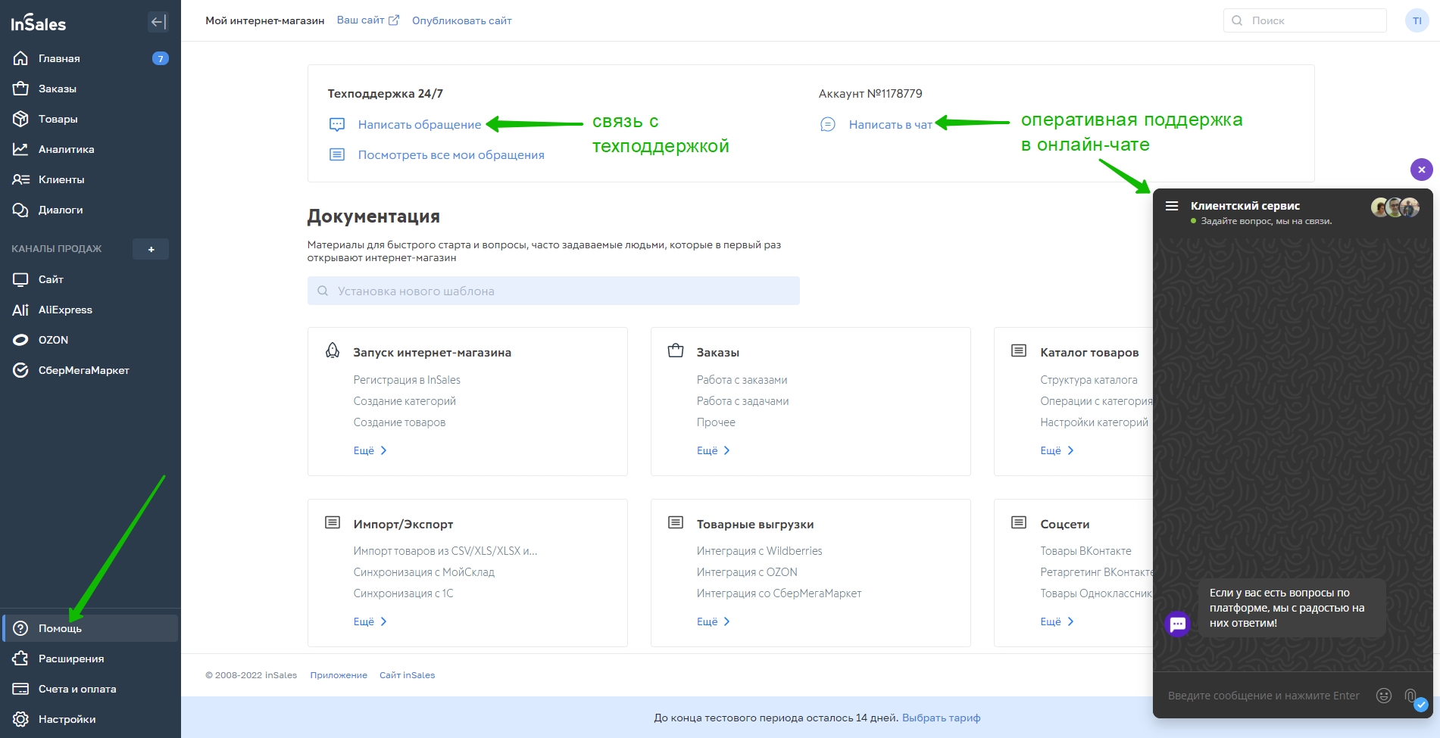1440x738 pixels.
Task: Click Написать обращение link
Action: click(x=420, y=124)
